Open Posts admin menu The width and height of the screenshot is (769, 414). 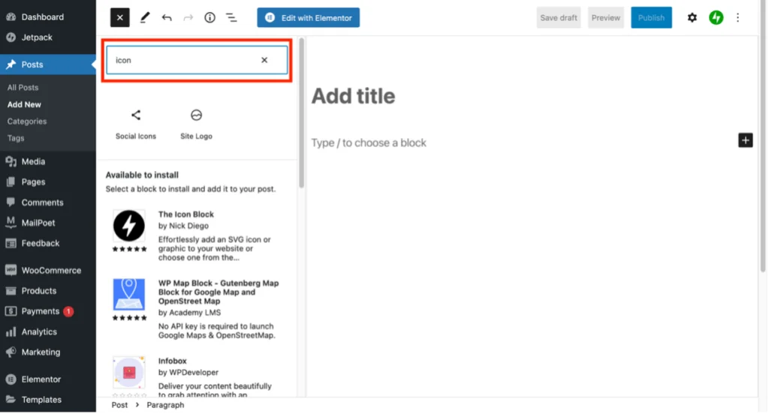pos(48,64)
